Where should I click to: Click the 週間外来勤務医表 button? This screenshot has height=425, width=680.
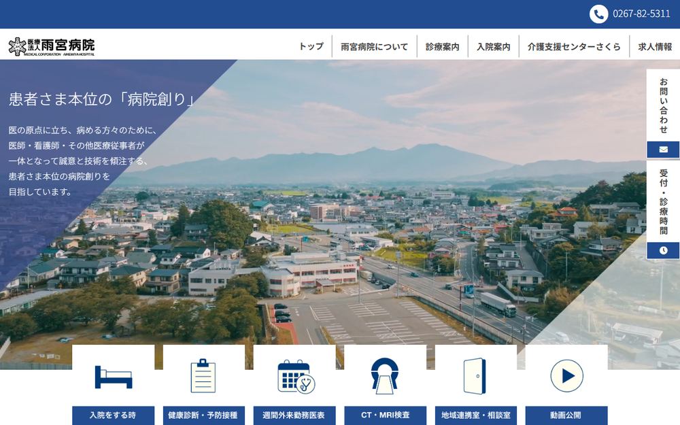coord(294,415)
